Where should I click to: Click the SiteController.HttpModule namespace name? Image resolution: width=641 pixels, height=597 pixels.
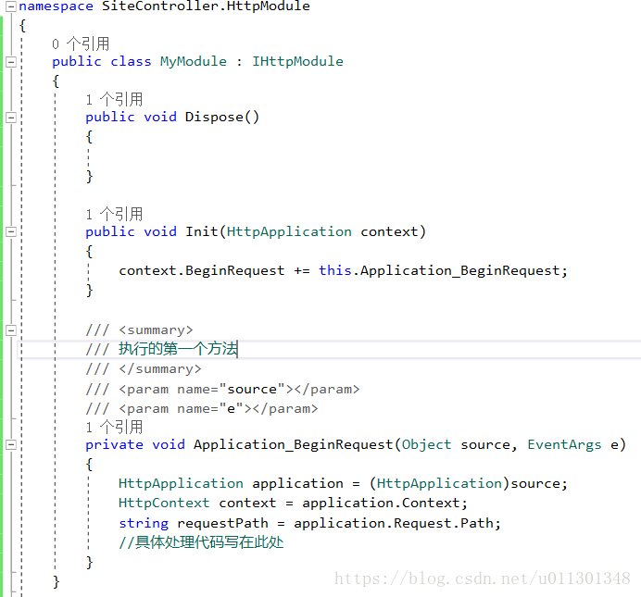click(206, 6)
